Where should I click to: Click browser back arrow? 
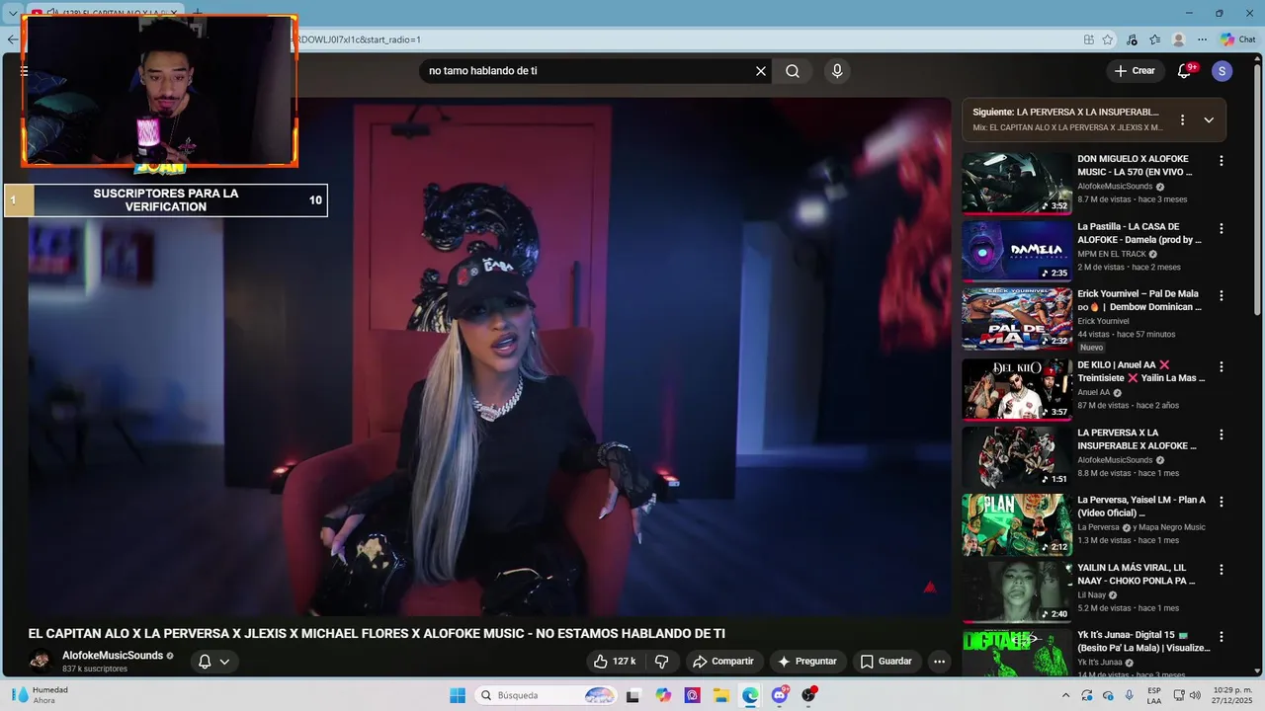(11, 39)
